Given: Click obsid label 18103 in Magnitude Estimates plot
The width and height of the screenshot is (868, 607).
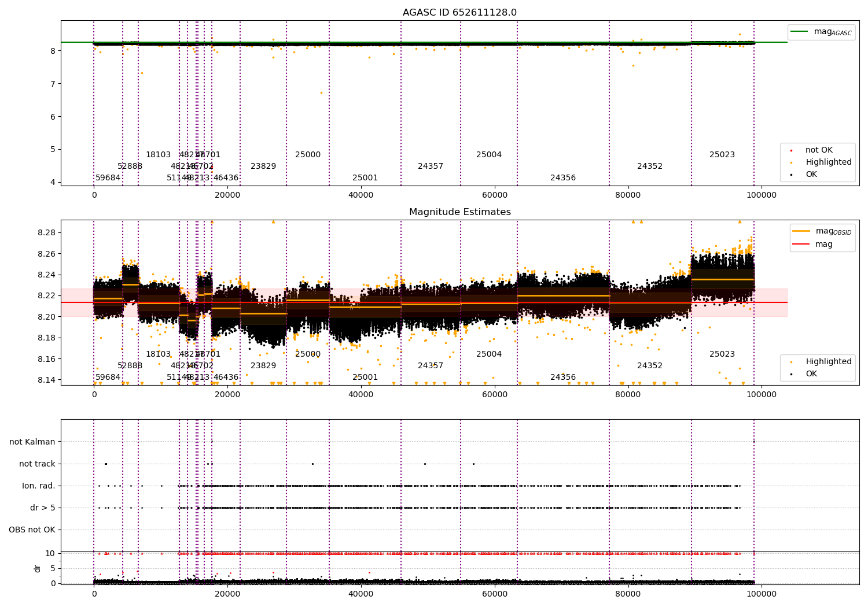Looking at the screenshot, I should [159, 354].
